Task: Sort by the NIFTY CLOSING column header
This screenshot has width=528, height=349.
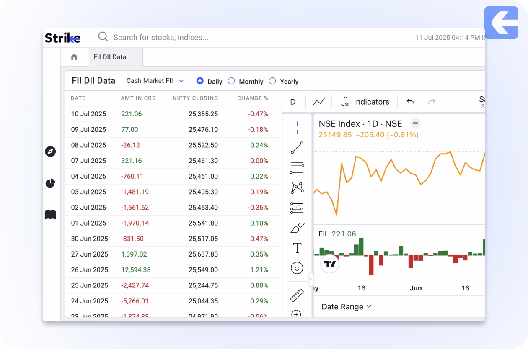Action: tap(195, 98)
